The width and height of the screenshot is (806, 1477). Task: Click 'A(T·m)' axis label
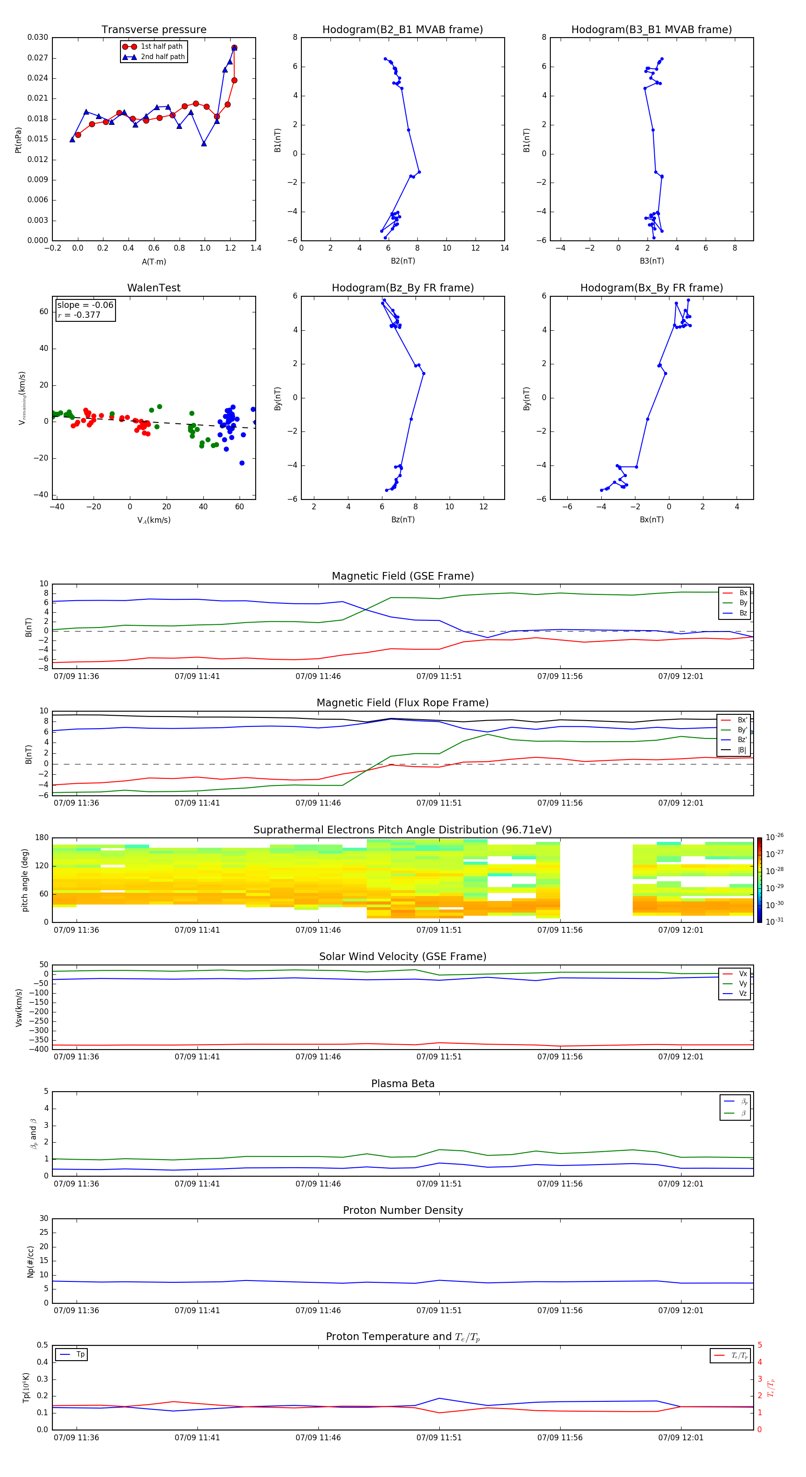pos(154,262)
